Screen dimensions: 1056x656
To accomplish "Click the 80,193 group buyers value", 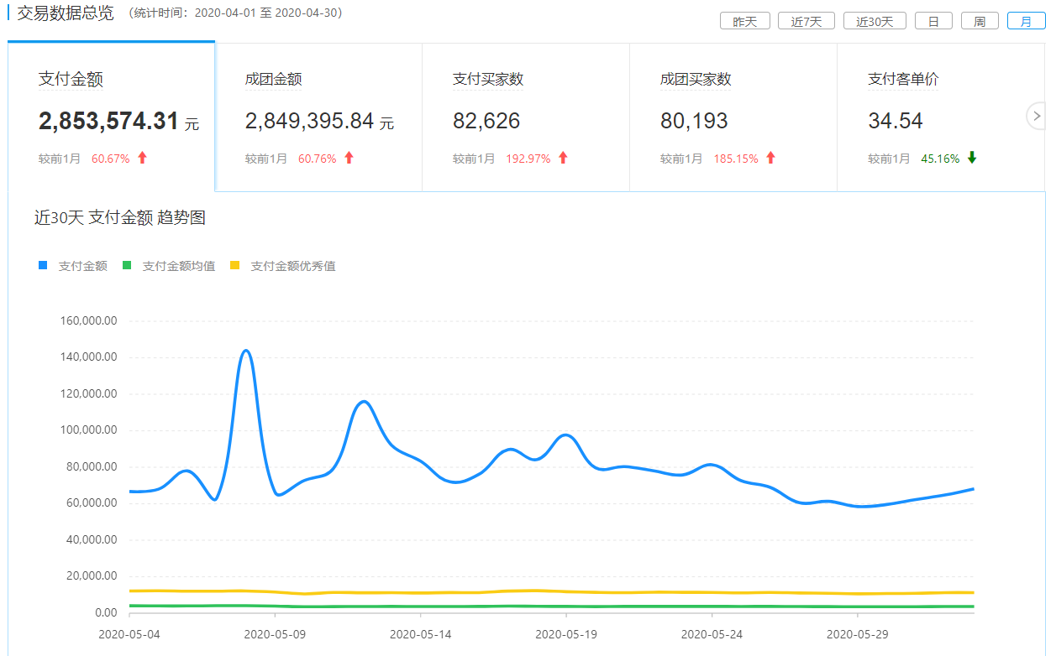I will (x=694, y=121).
